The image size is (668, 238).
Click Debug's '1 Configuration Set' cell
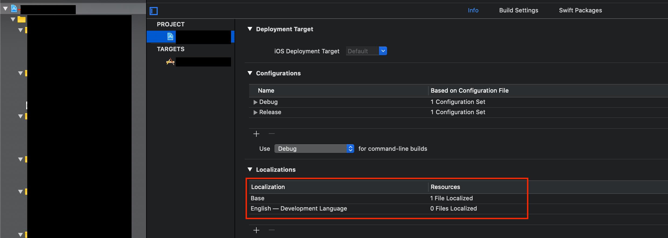point(458,102)
